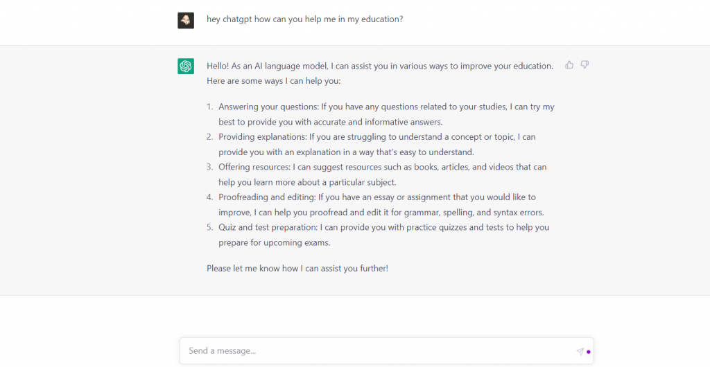Viewport: 710px width, 367px height.
Task: Click the thumbs down icon
Action: pyautogui.click(x=585, y=65)
